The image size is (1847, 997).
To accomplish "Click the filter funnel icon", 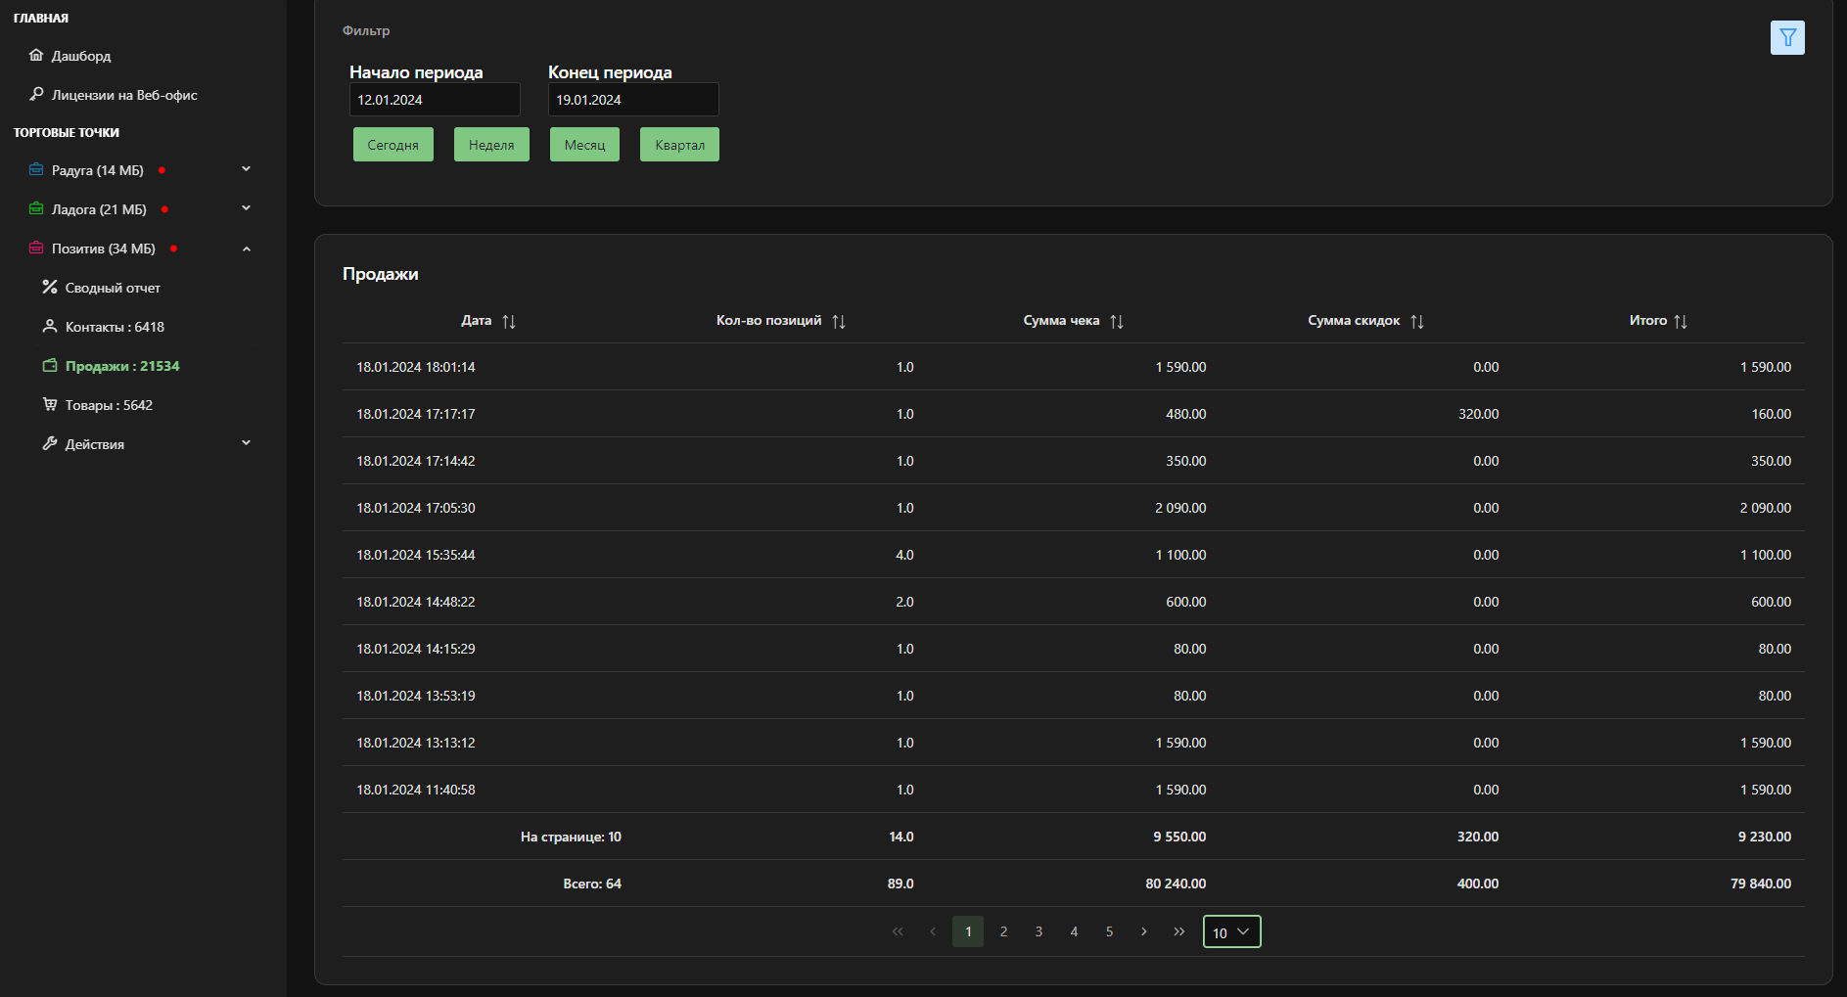I will [1786, 38].
